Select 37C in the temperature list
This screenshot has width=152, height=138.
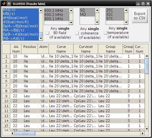tap(115, 18)
